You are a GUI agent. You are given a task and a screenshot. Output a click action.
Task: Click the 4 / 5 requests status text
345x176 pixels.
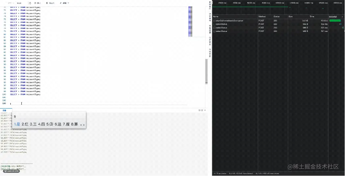click(220, 173)
